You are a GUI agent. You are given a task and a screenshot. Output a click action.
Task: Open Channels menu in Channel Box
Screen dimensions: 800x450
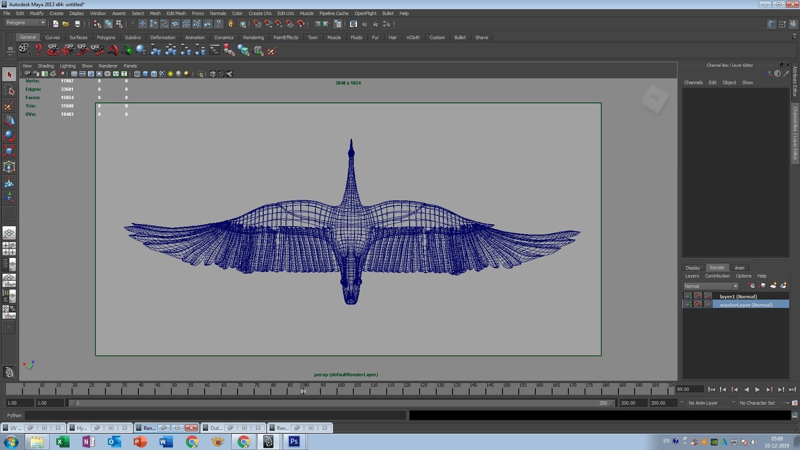click(693, 82)
